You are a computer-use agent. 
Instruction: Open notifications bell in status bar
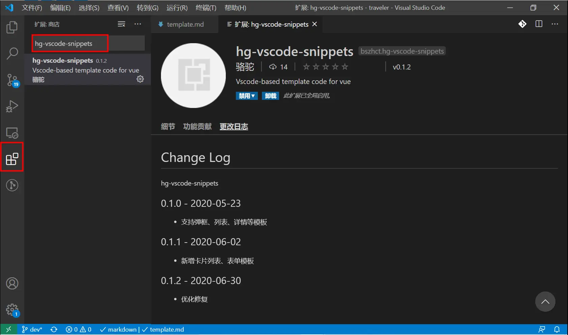(x=557, y=329)
